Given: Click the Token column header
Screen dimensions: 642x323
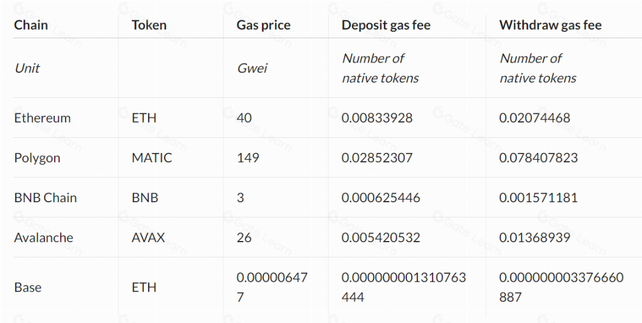Looking at the screenshot, I should click(149, 25).
